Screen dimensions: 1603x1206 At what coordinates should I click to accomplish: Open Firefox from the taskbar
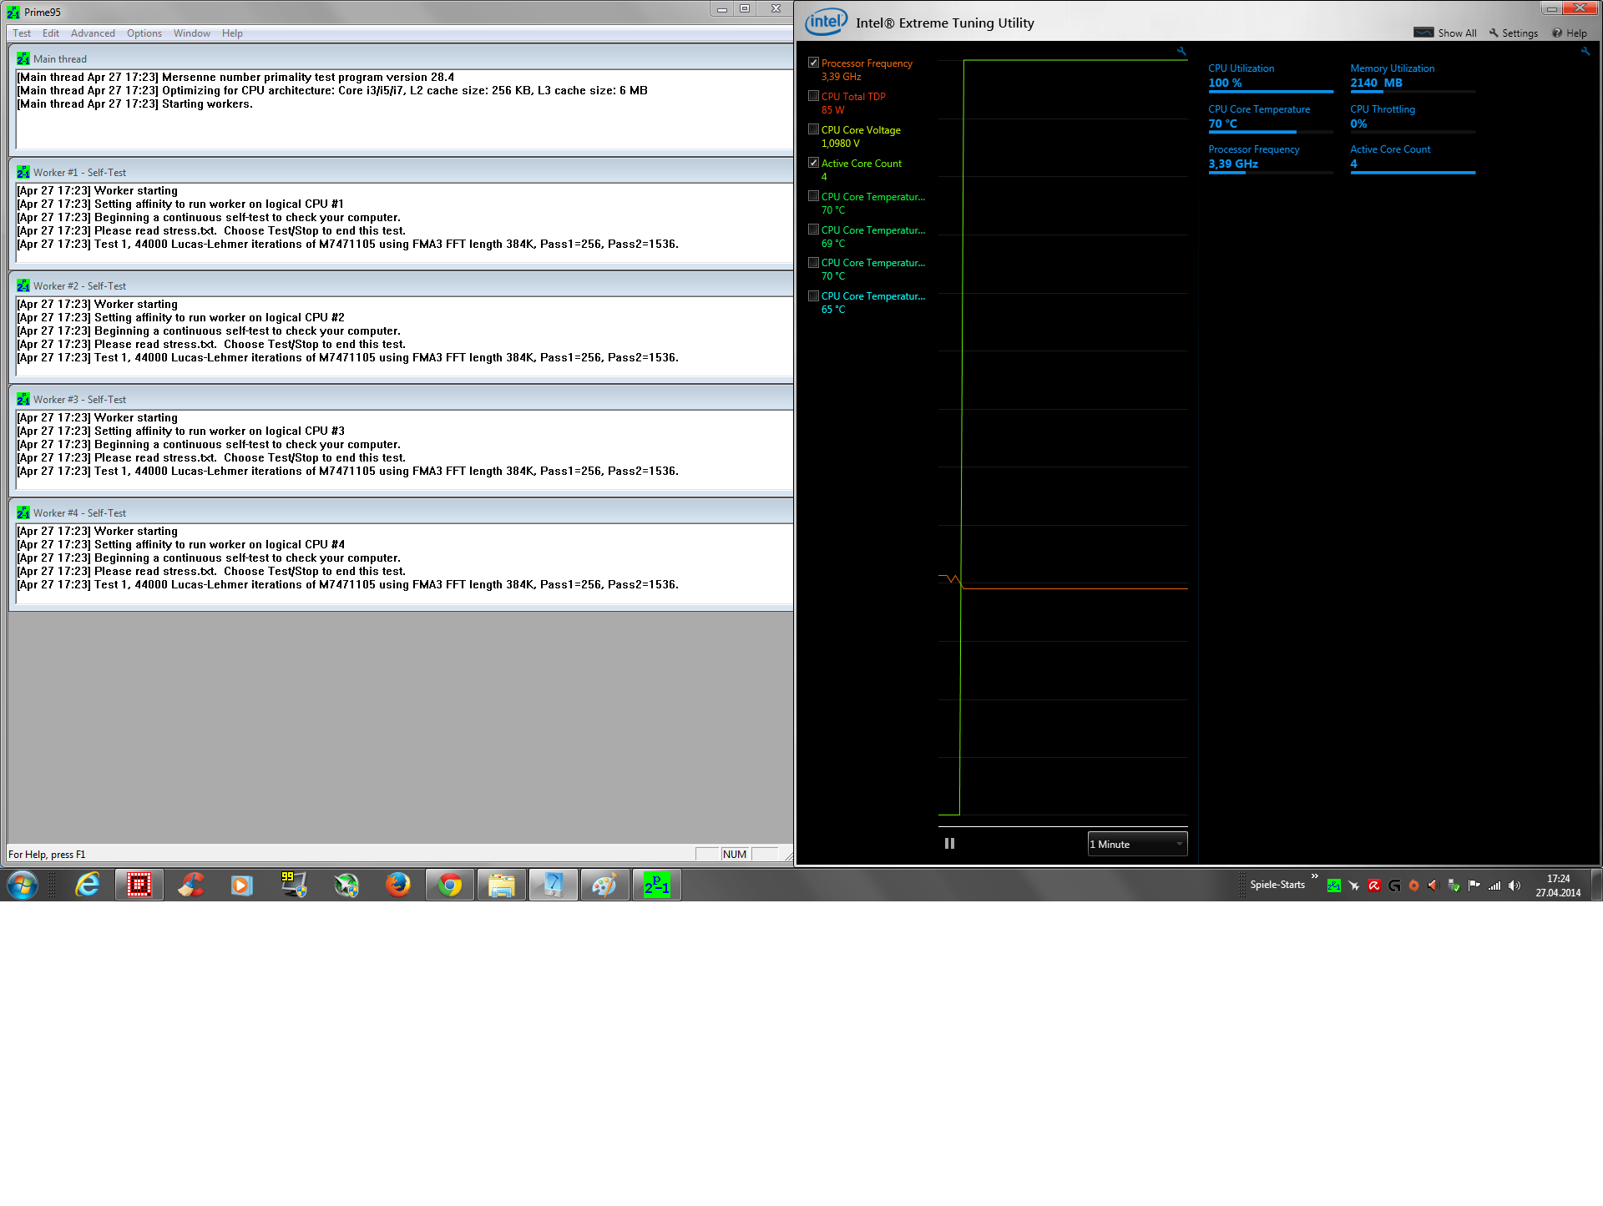[398, 885]
